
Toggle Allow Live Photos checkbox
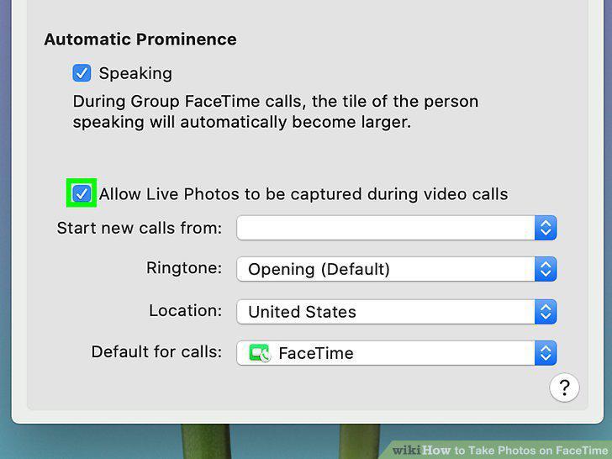pyautogui.click(x=82, y=193)
